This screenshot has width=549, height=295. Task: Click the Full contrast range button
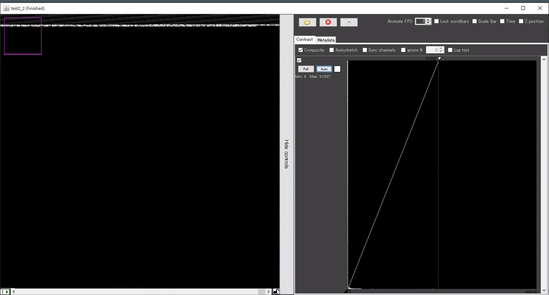click(x=306, y=69)
